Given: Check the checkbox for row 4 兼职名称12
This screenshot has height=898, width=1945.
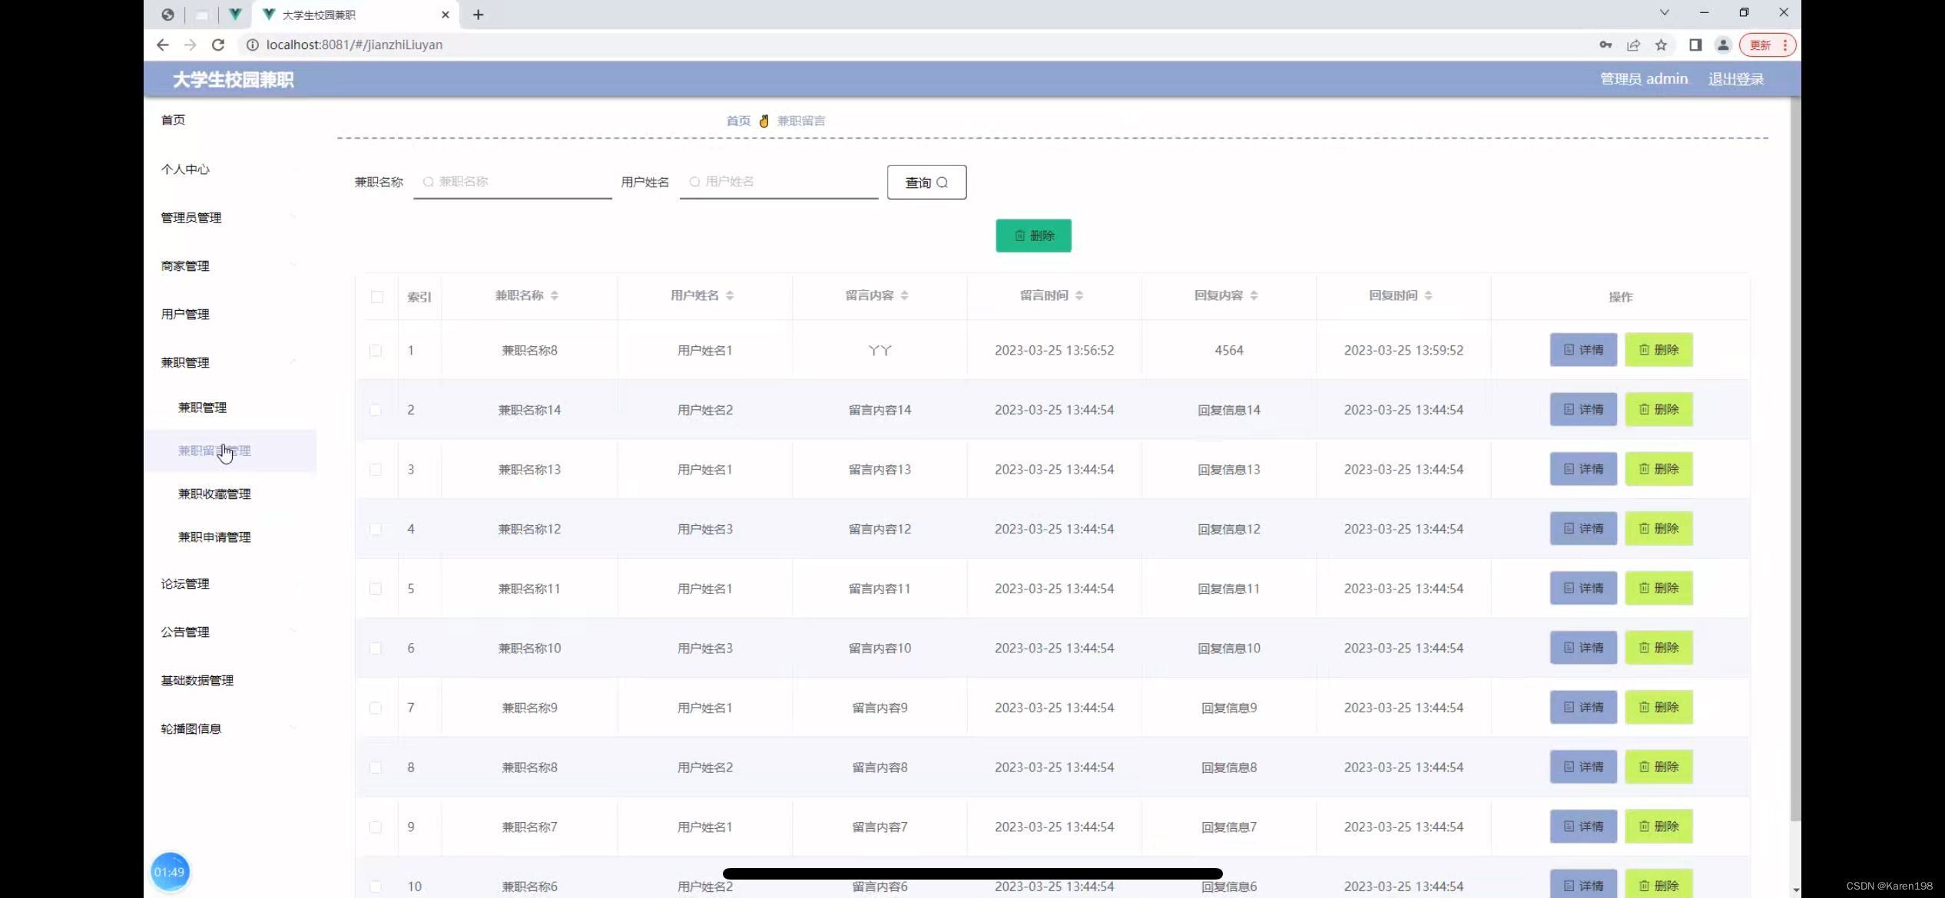Looking at the screenshot, I should pyautogui.click(x=376, y=530).
